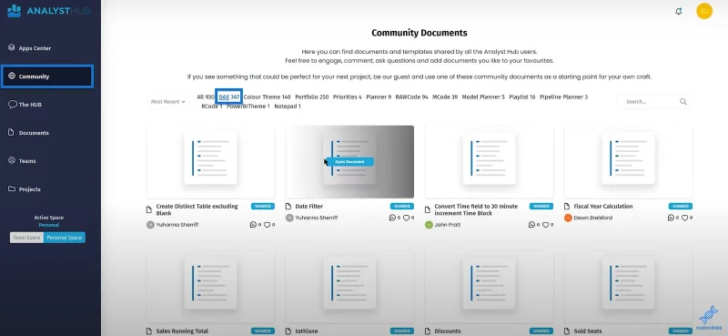
Task: Click Yuhanna Sherriff under Date Filter
Action: tap(317, 218)
